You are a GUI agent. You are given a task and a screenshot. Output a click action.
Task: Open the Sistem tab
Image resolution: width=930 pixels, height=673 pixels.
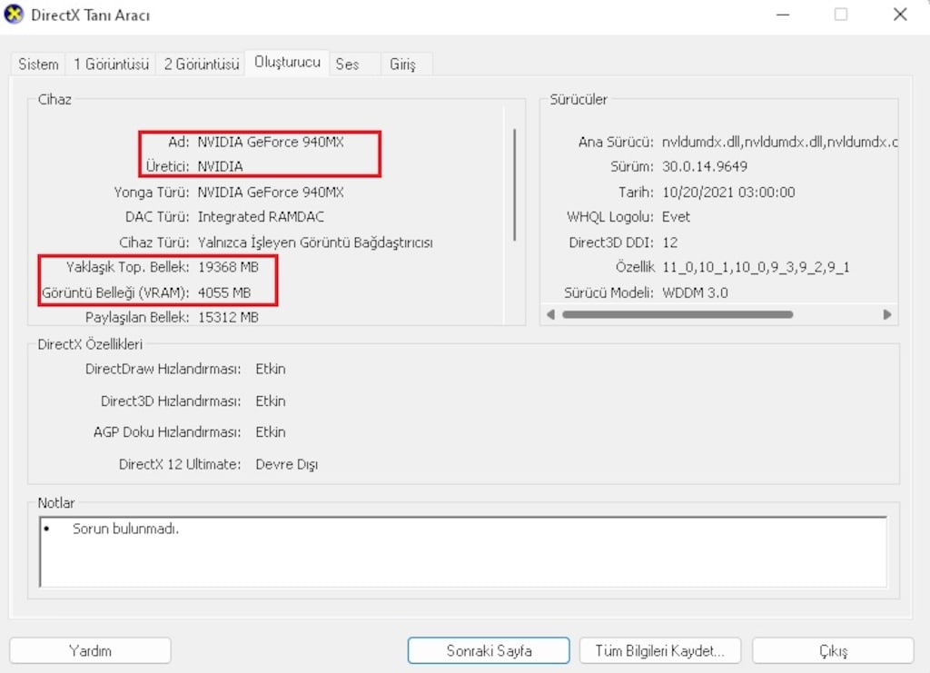coord(38,64)
